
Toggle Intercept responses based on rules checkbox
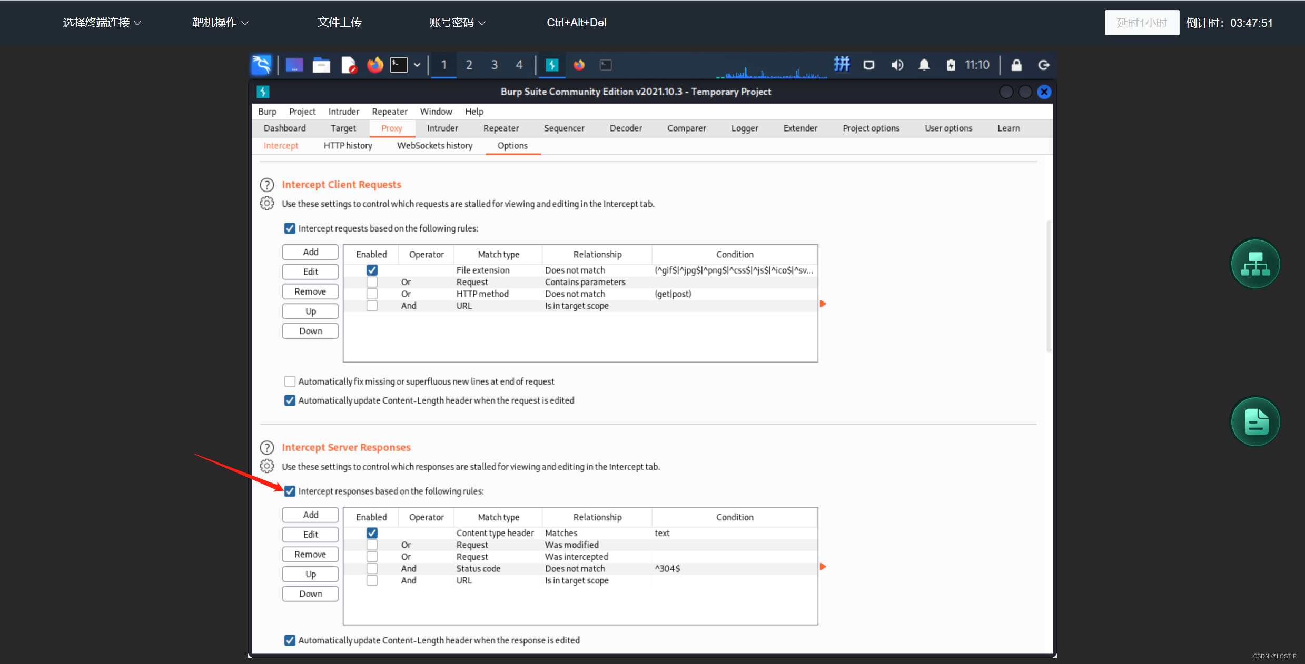pos(290,491)
